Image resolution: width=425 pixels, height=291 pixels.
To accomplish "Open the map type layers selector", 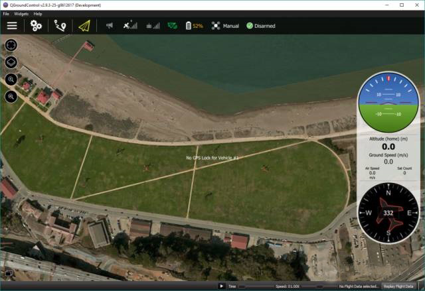I will click(11, 62).
